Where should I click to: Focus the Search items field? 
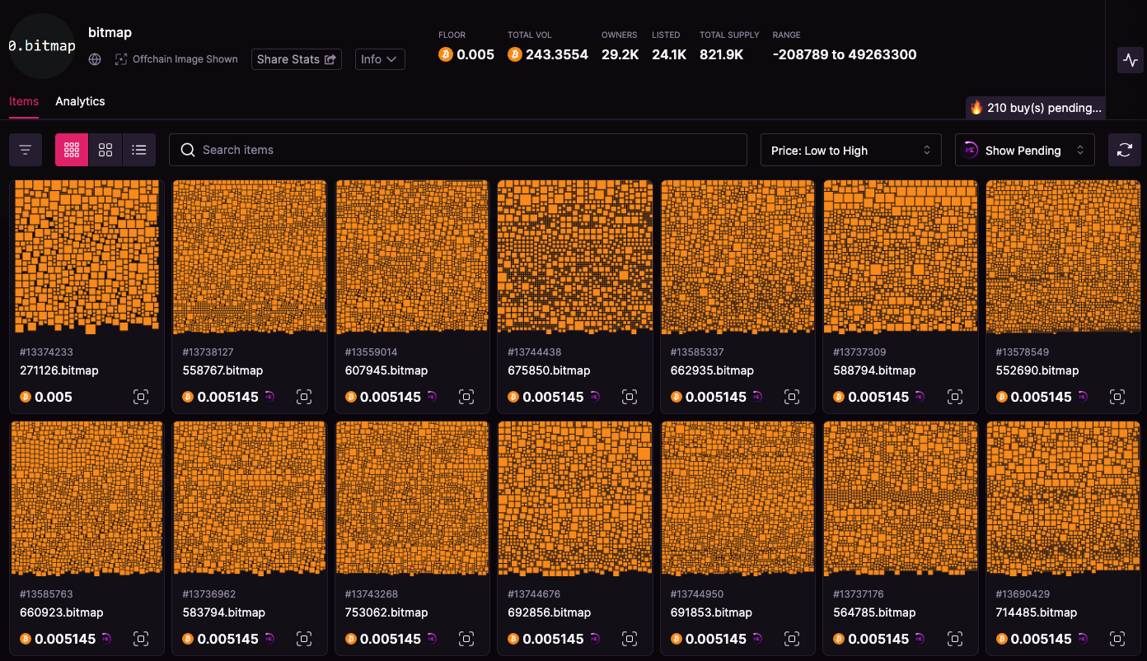(457, 150)
